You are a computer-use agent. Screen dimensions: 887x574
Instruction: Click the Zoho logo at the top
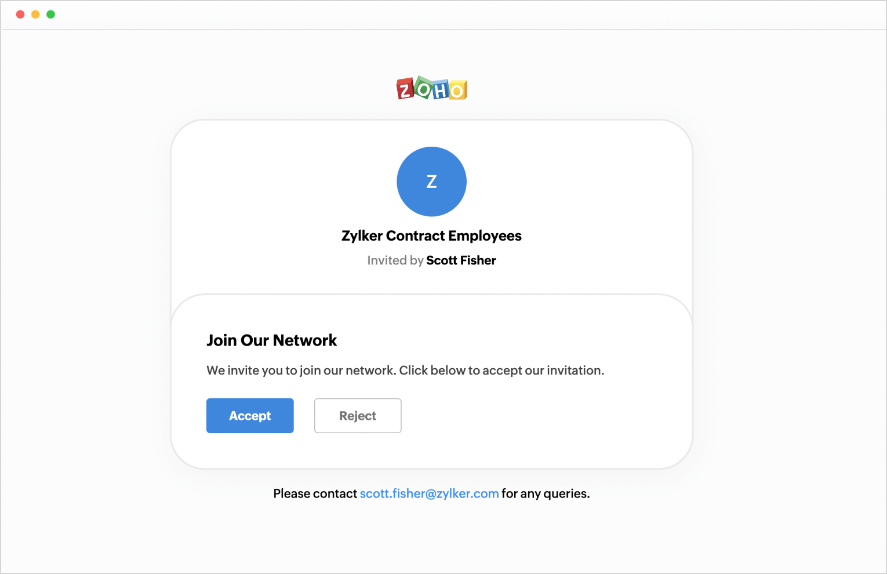[432, 89]
